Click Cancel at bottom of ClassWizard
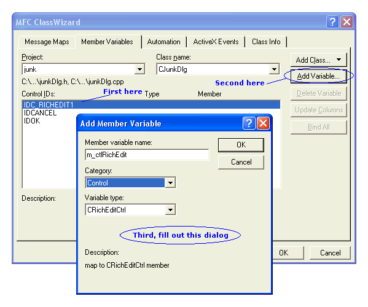The width and height of the screenshot is (368, 307). [330, 252]
